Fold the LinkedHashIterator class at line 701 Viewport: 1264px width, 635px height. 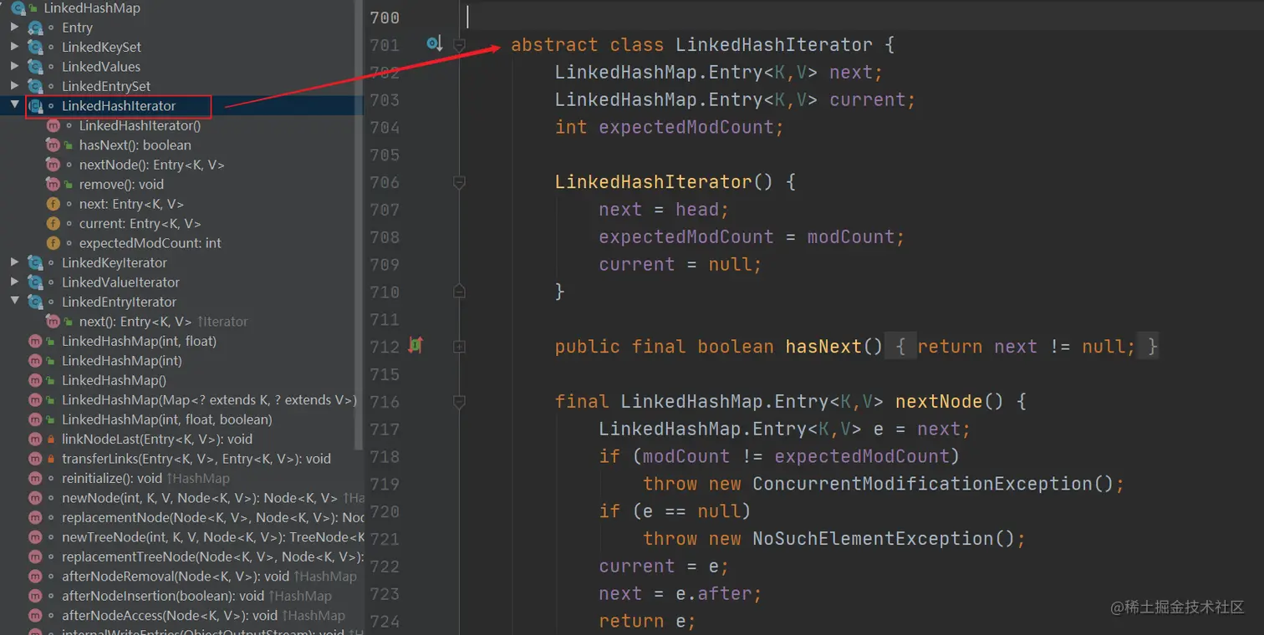[459, 45]
